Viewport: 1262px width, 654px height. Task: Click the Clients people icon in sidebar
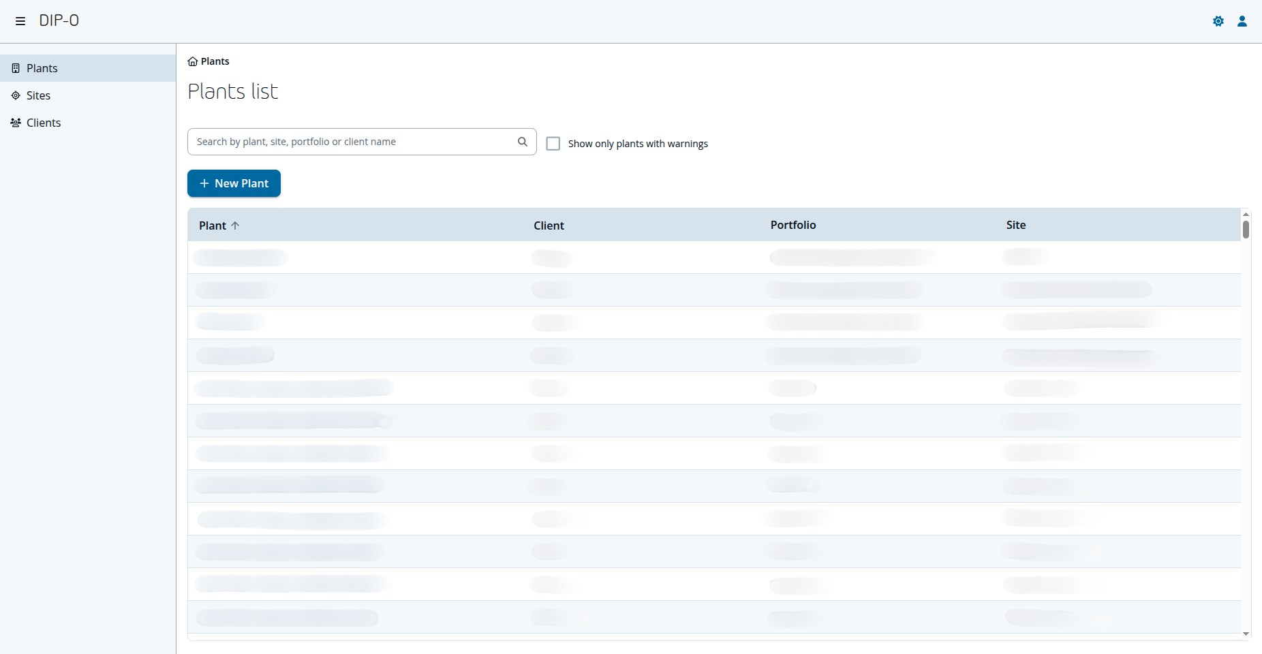pos(16,123)
